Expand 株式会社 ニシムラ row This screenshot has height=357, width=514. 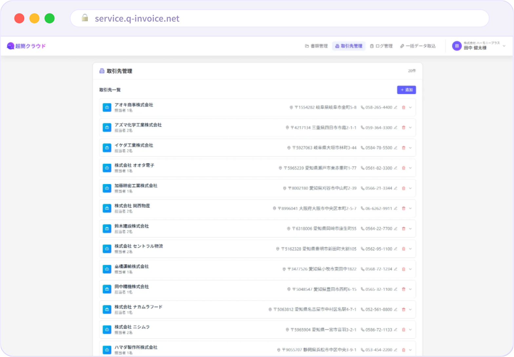[x=410, y=330]
